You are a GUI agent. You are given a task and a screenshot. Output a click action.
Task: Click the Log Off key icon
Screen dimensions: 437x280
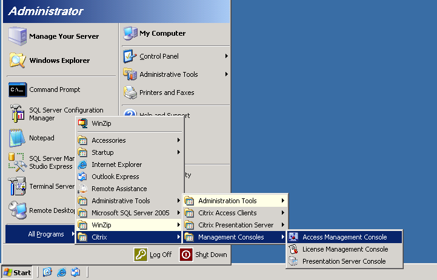[141, 255]
